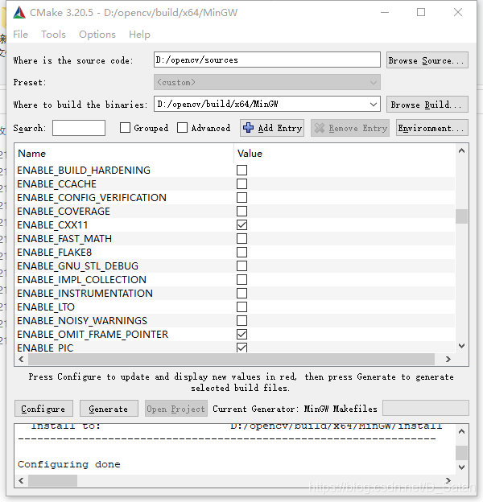Toggle the Advanced checkbox
The image size is (483, 502).
coord(182,128)
